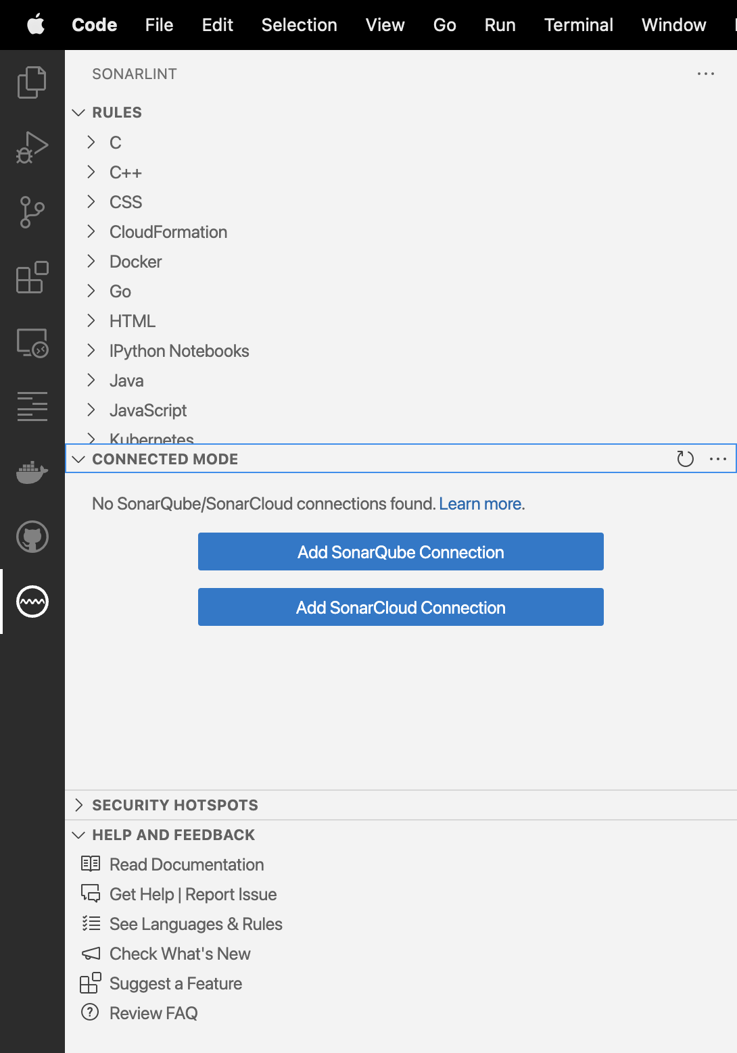The width and height of the screenshot is (737, 1053).
Task: Expand the JavaScript rules node
Action: click(x=91, y=410)
